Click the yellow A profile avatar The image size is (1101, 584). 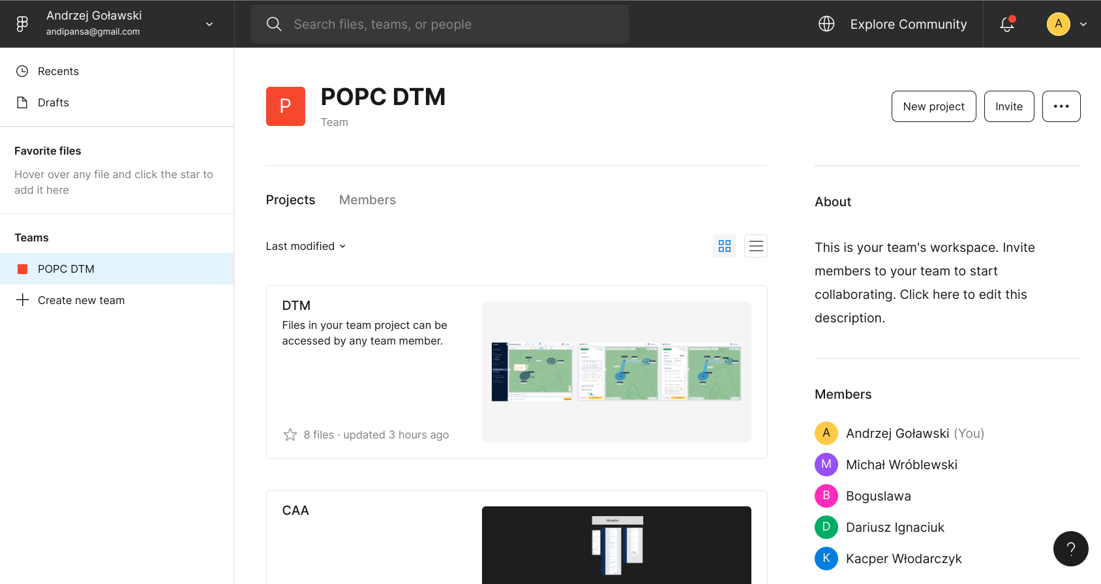(1058, 24)
